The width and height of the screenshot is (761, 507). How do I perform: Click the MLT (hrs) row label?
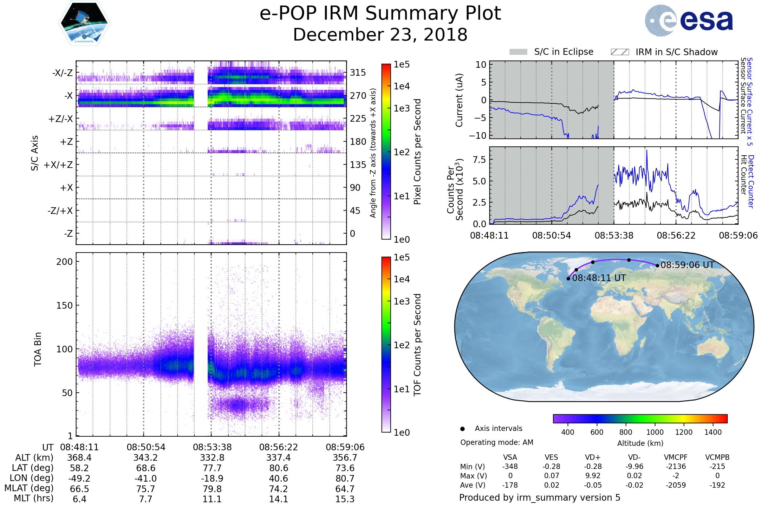[33, 498]
